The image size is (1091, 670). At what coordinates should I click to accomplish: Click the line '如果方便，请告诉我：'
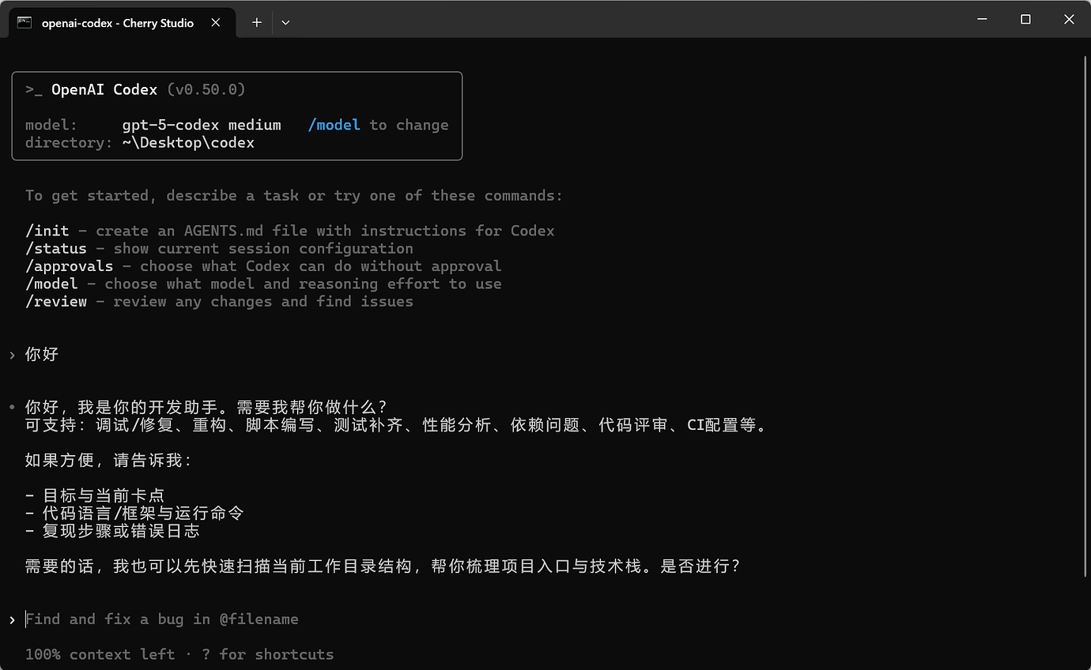pos(109,460)
